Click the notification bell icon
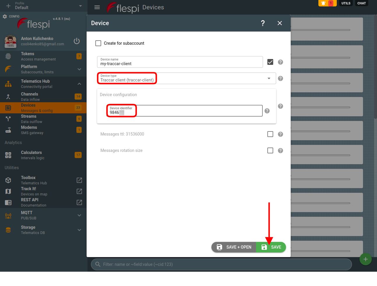The width and height of the screenshot is (377, 286). pyautogui.click(x=323, y=3)
